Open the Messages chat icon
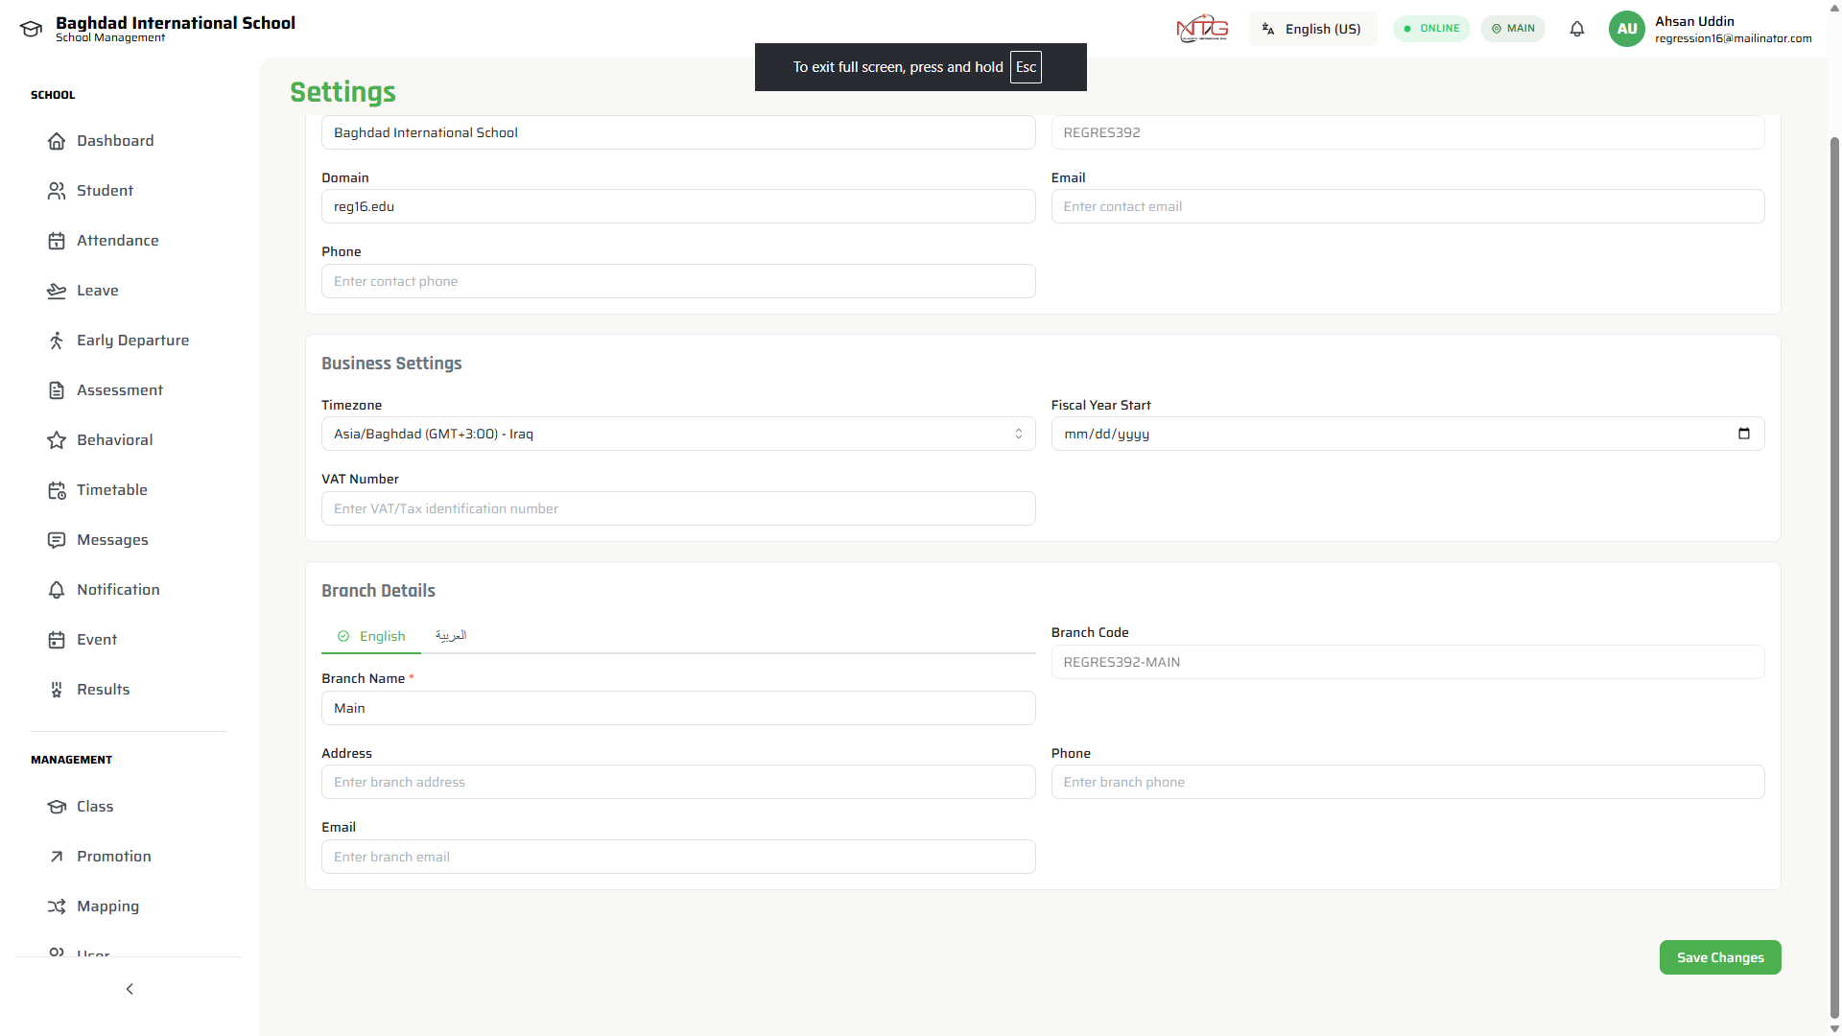 pos(57,540)
